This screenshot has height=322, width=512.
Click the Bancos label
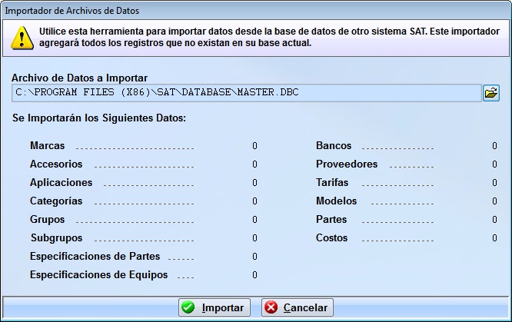(x=334, y=145)
